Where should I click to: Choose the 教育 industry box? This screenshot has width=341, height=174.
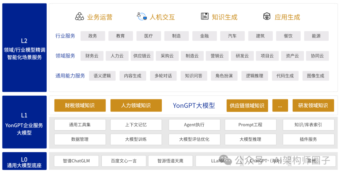121,36
